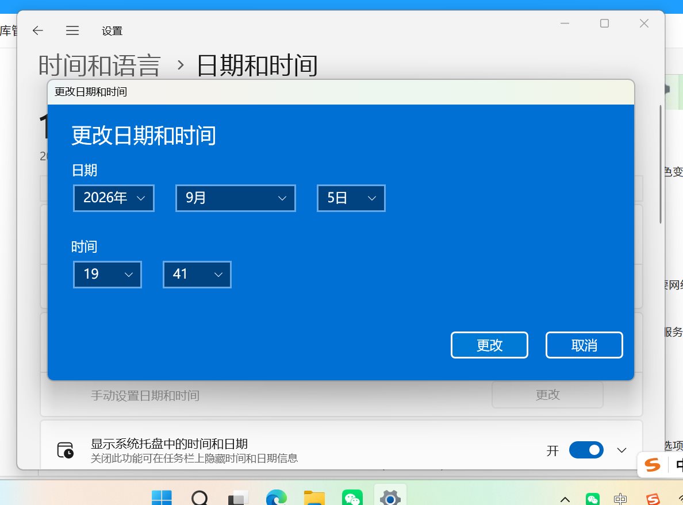The width and height of the screenshot is (683, 505).
Task: Open the hour dropdown showing 19
Action: [108, 274]
